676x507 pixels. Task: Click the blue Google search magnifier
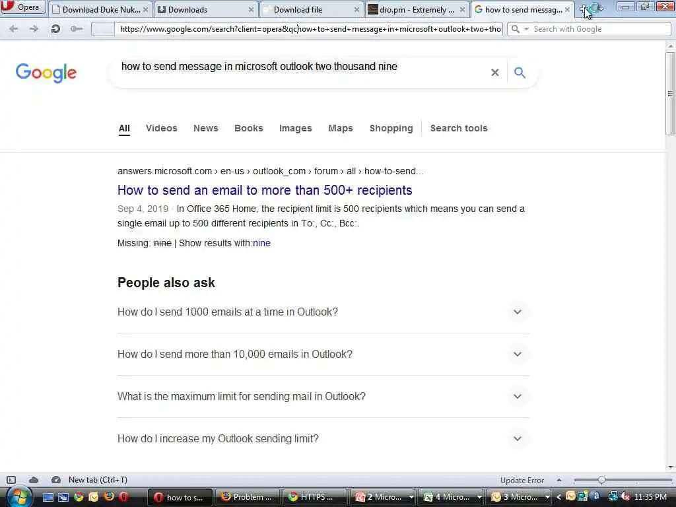click(520, 73)
